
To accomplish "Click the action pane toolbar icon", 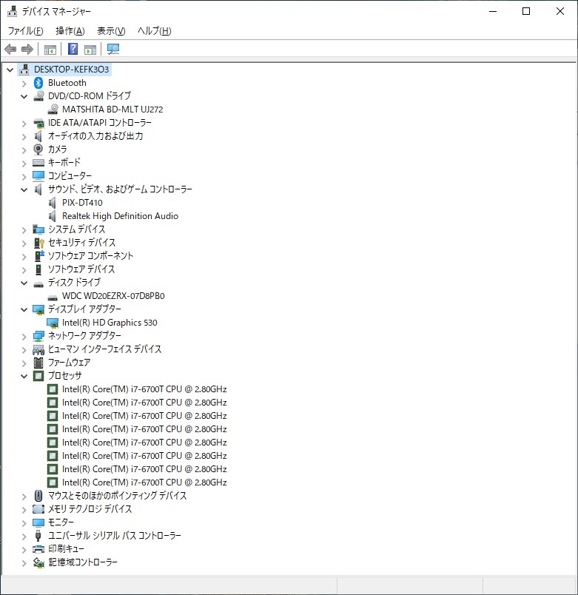I will coord(90,50).
